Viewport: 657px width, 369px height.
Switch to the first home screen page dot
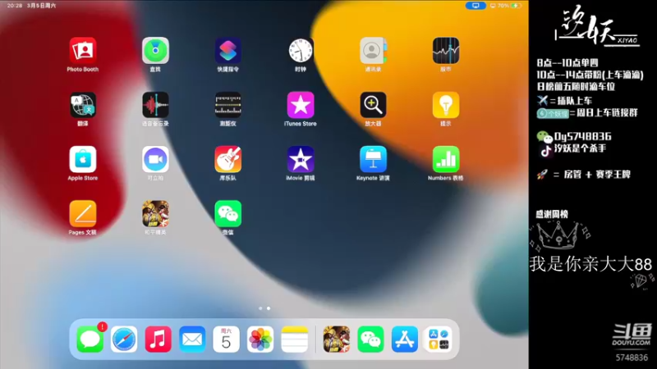point(260,308)
